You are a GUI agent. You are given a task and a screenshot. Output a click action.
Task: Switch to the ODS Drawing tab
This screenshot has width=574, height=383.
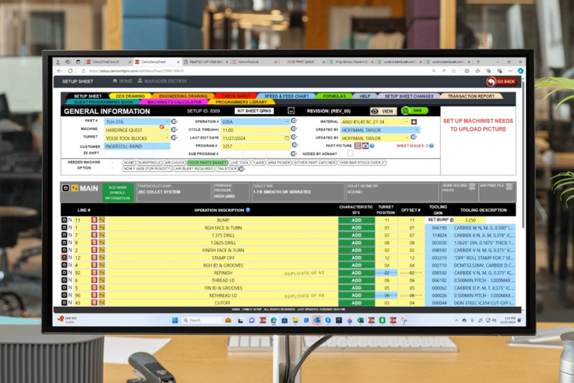pos(130,96)
